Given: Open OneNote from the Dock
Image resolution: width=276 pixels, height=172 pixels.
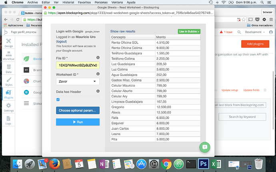Looking at the screenshot, I should [104, 164].
